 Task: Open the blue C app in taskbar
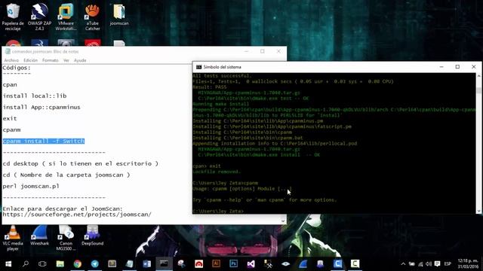coord(337,263)
